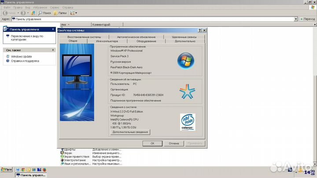317x178 pixels.
Task: Click the green globe quick launch icon
Action: [x=34, y=170]
